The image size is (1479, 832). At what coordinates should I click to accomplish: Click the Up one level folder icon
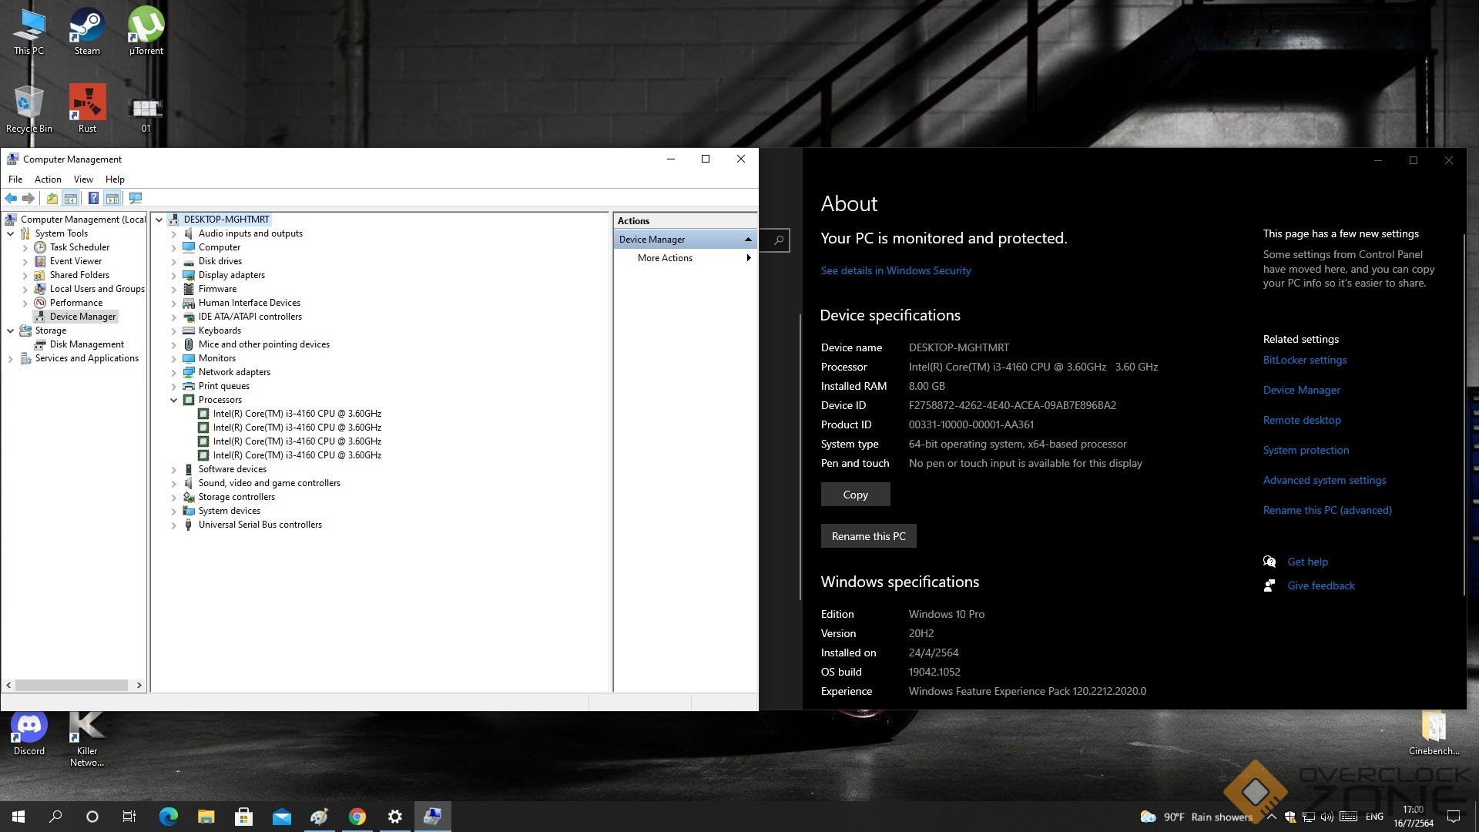(x=52, y=199)
